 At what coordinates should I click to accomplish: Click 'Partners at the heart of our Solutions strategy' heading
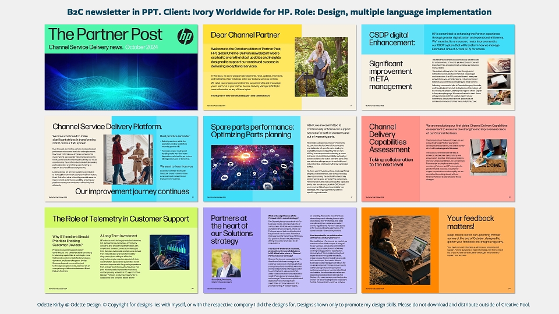point(232,230)
